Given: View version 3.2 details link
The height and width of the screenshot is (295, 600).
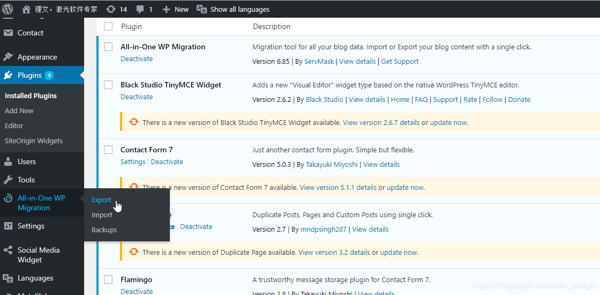Looking at the screenshot, I should (x=334, y=253).
